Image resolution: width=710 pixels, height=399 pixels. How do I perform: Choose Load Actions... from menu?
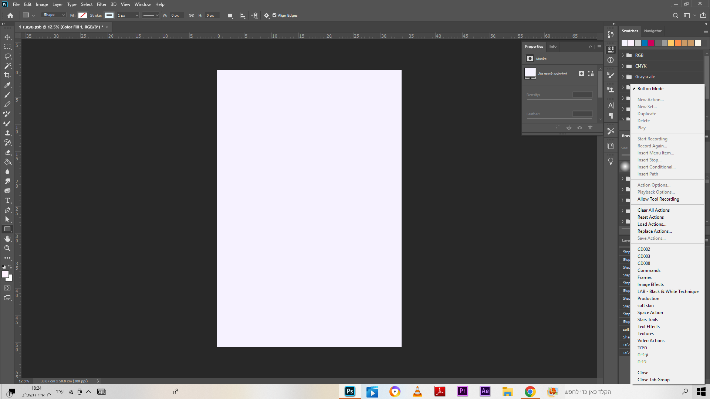click(652, 224)
